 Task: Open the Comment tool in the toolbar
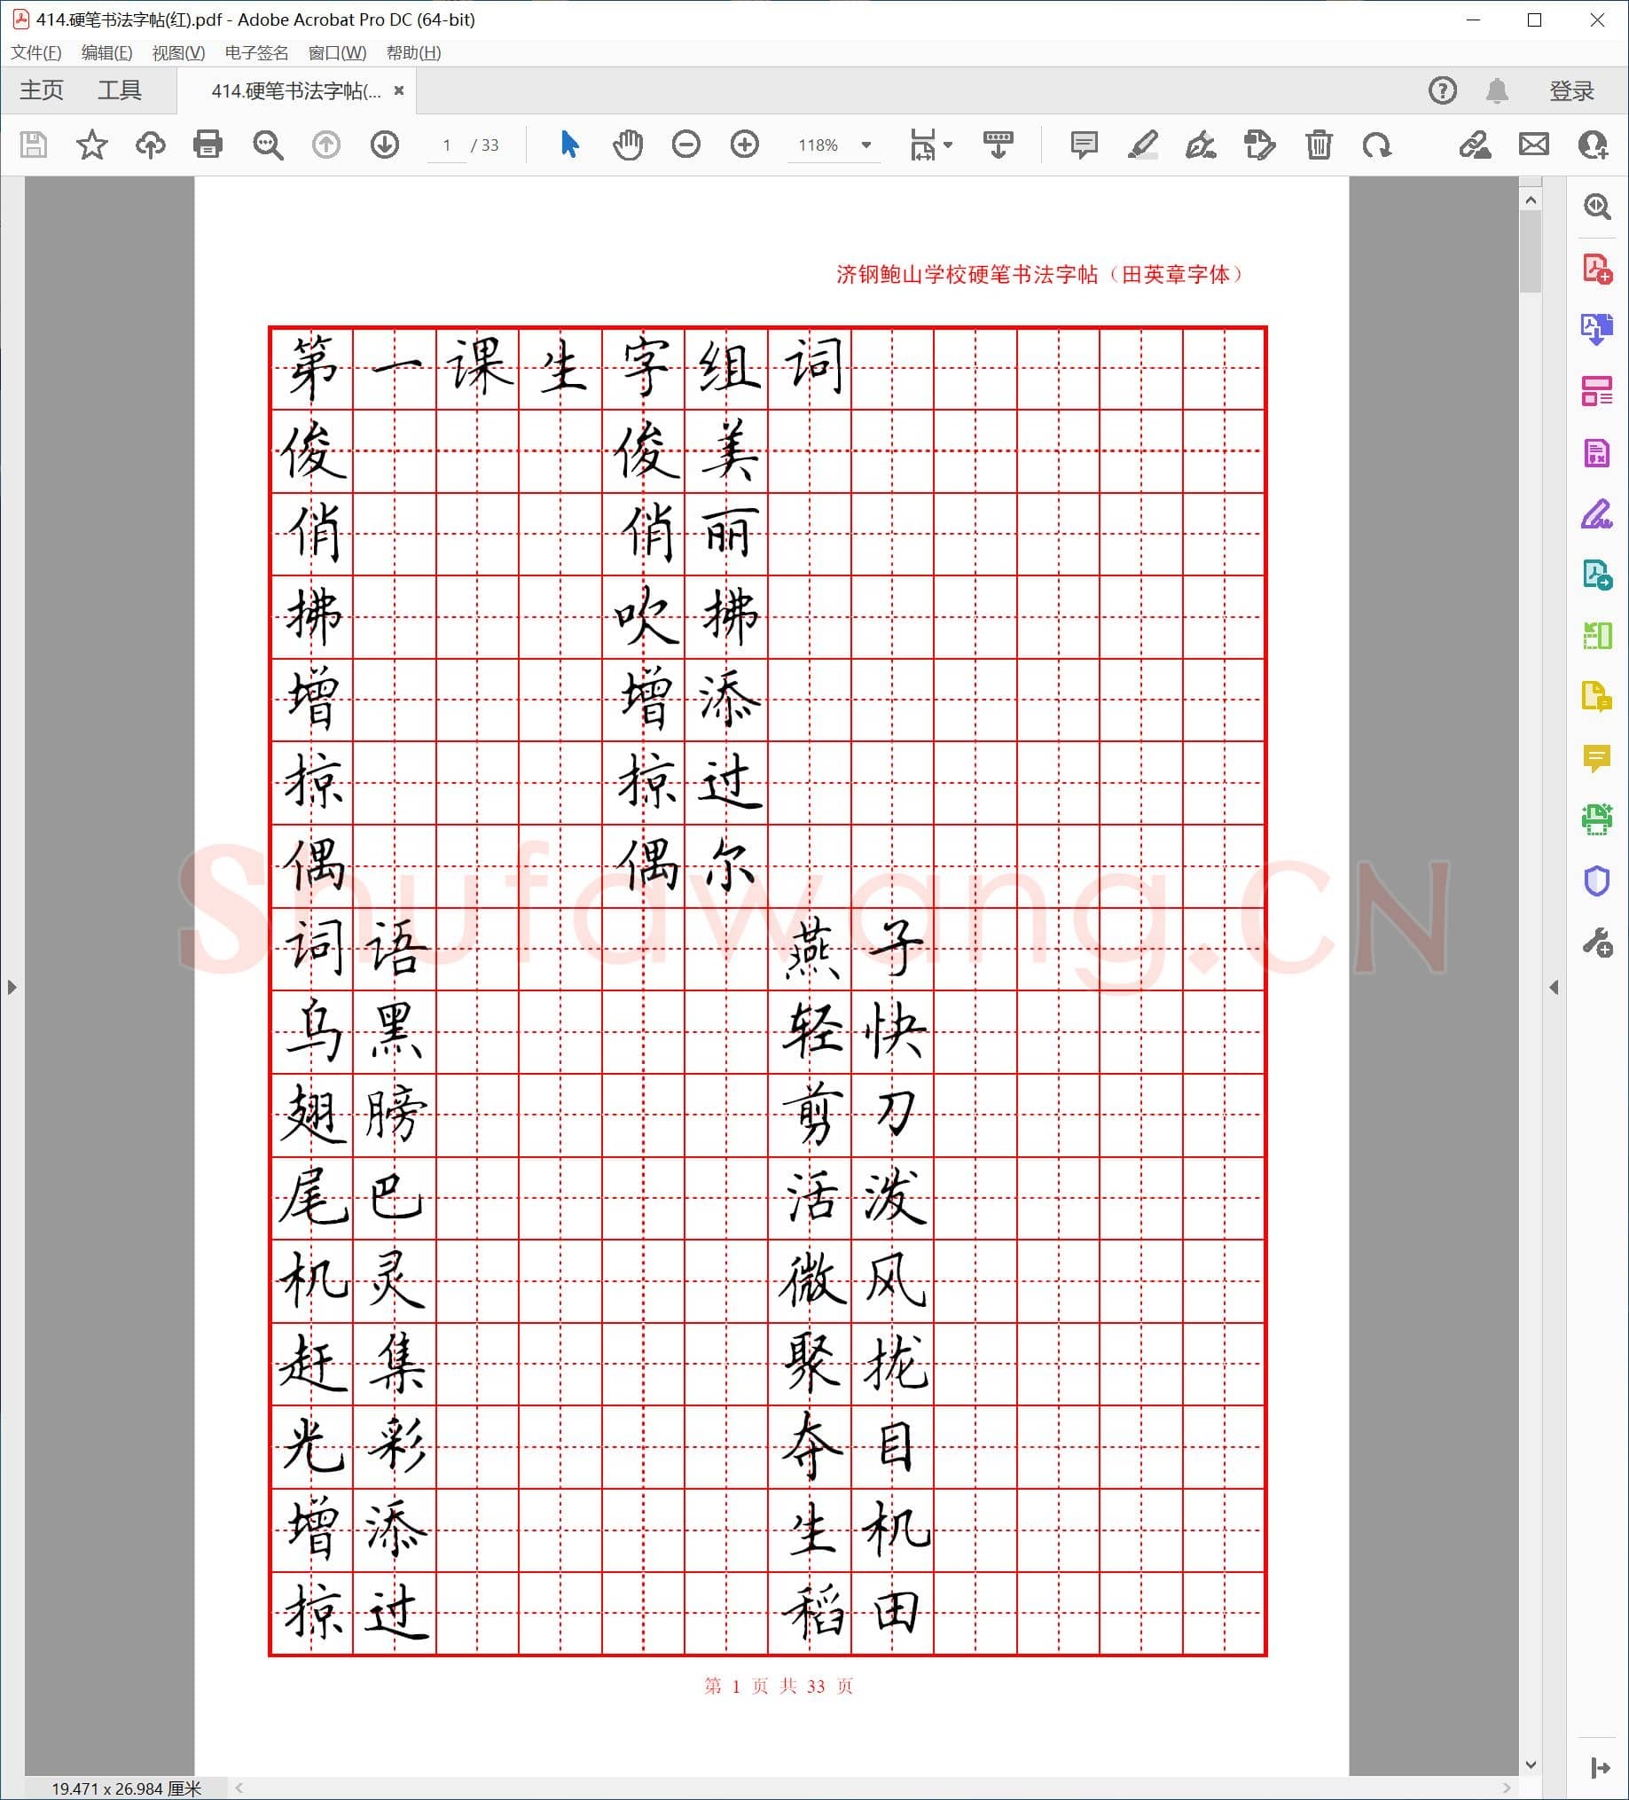pos(1084,145)
